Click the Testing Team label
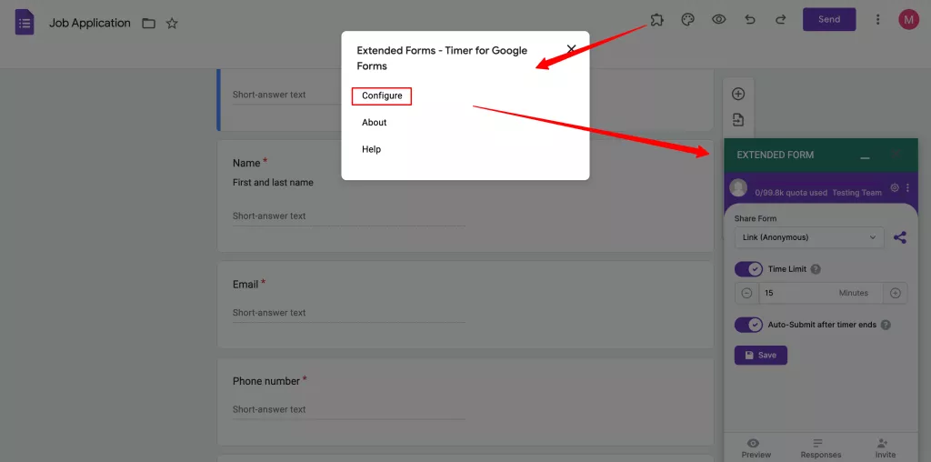This screenshot has width=931, height=462. coord(856,193)
